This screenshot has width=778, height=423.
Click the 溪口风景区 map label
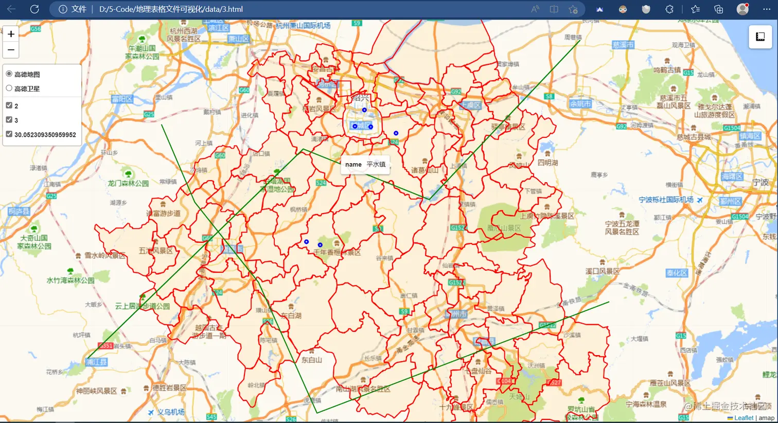point(603,271)
